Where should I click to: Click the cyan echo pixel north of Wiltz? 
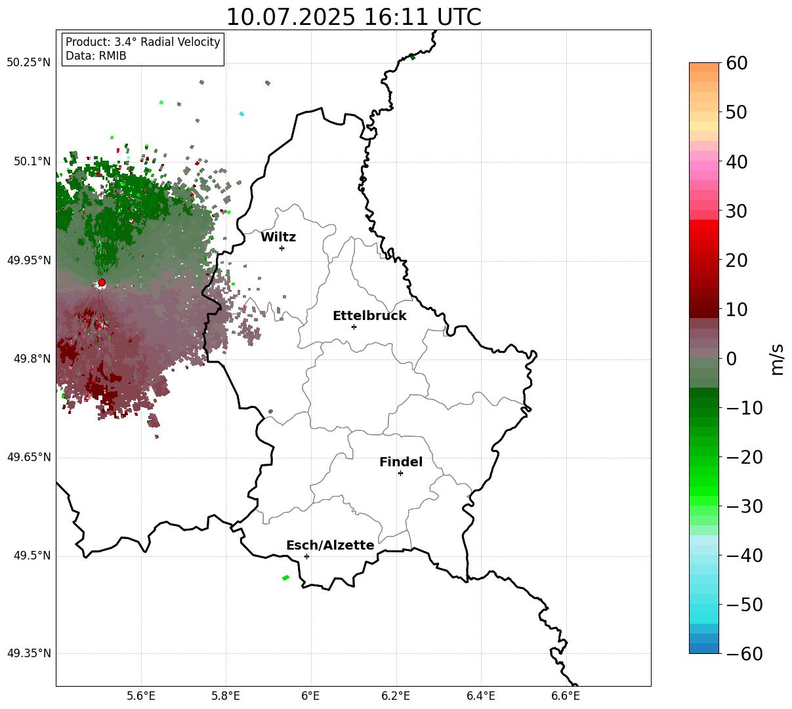[x=241, y=113]
